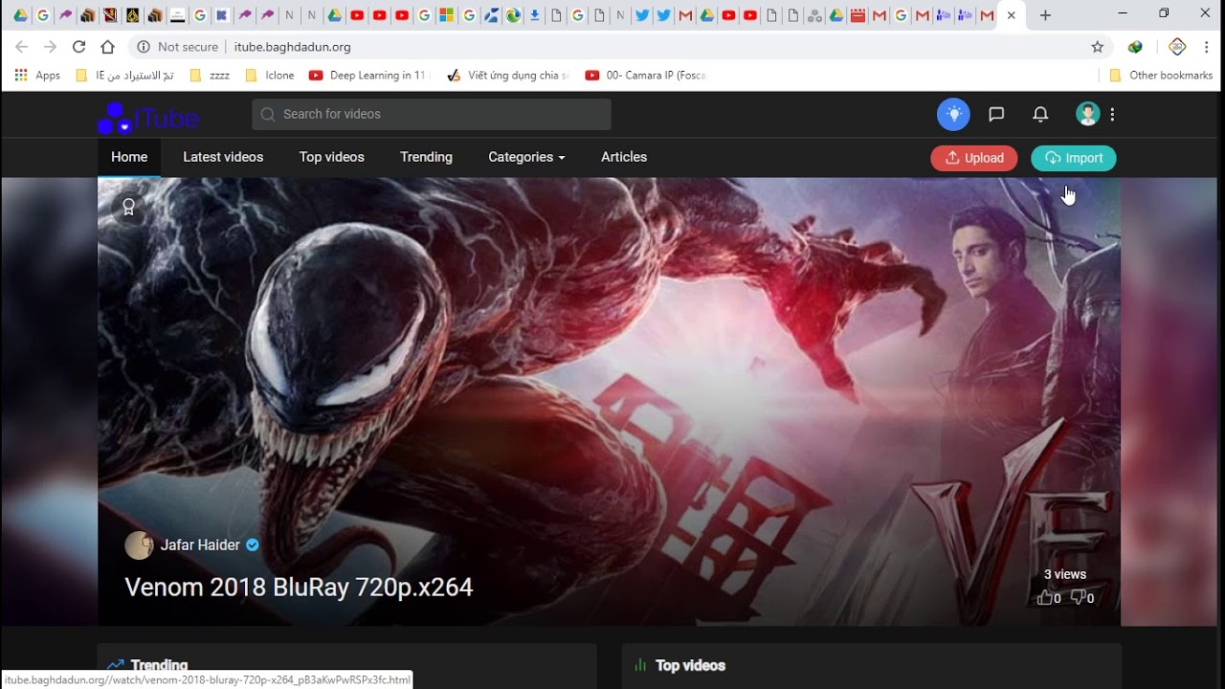The height and width of the screenshot is (689, 1225).
Task: Click the green extension icon in the toolbar
Action: (x=1135, y=46)
